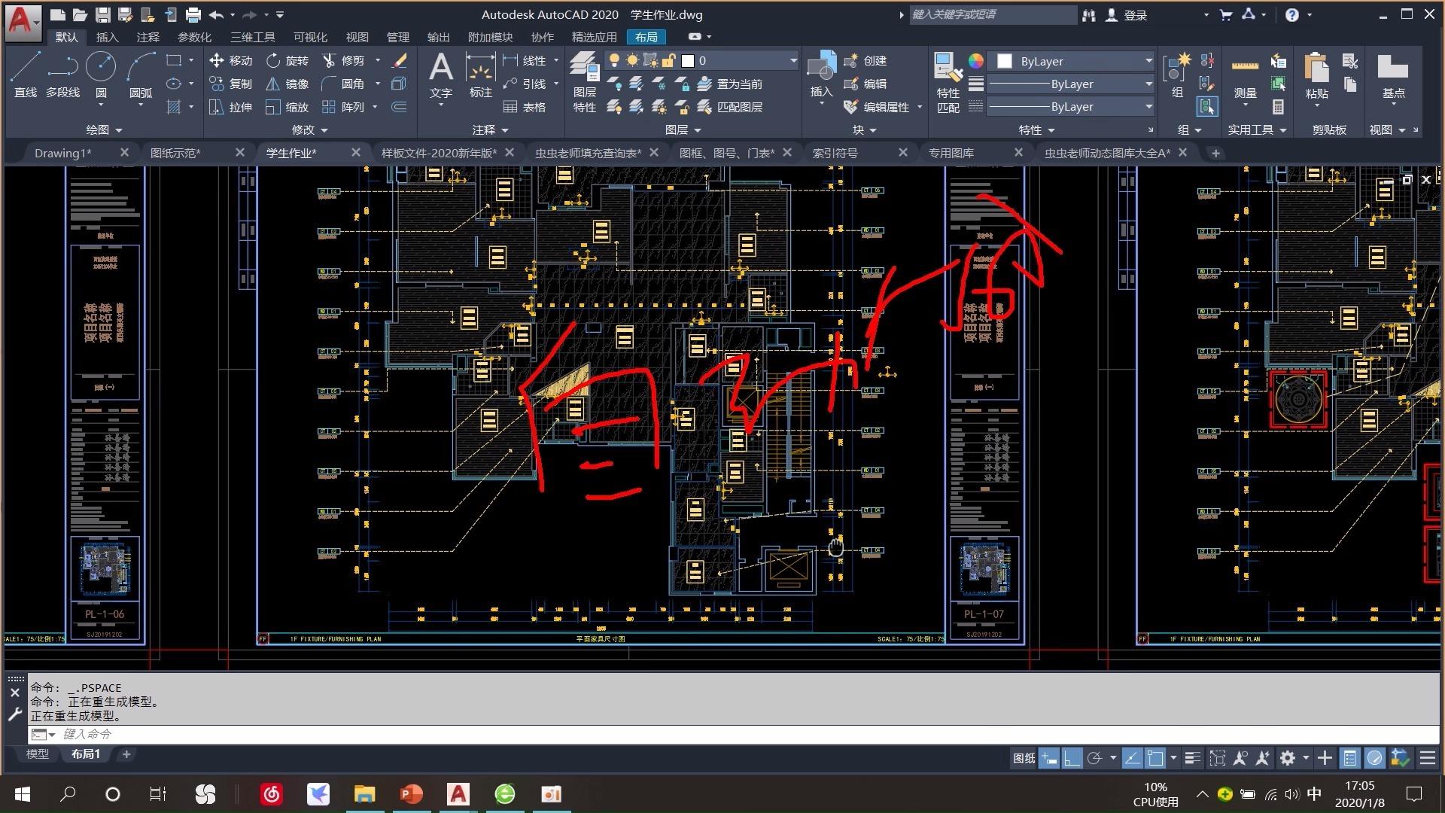
Task: Toggle 2D object snap in status bar
Action: [x=1155, y=758]
